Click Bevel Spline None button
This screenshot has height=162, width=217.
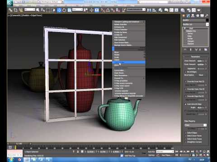[x=201, y=75]
